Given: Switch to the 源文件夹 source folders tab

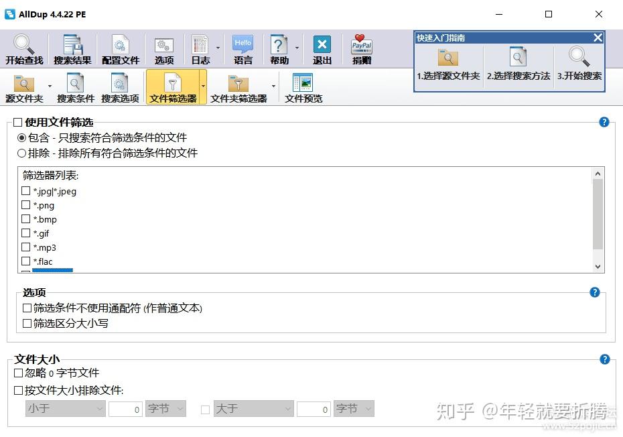Looking at the screenshot, I should tap(24, 88).
